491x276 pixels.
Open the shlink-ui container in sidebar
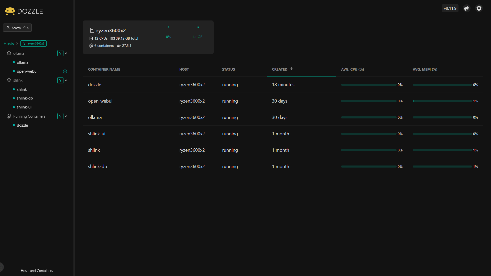click(24, 107)
